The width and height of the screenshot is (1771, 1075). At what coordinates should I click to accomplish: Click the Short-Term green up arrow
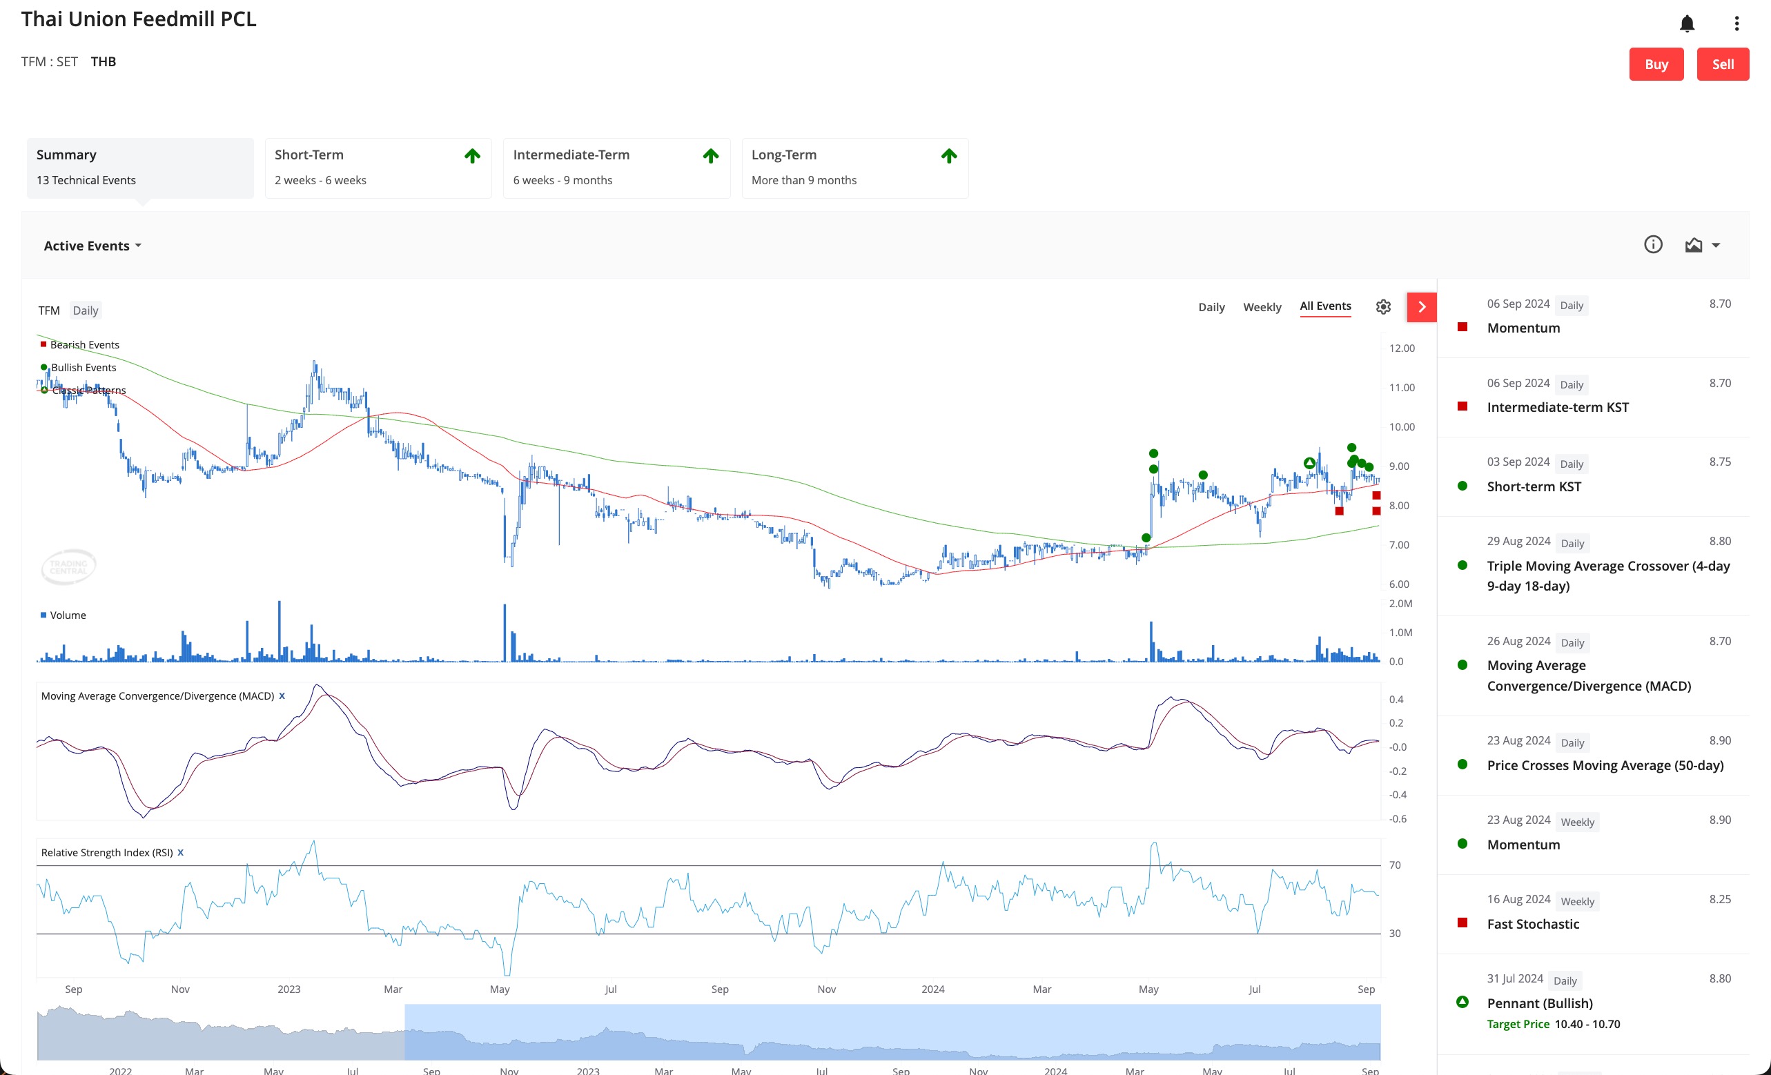[472, 156]
